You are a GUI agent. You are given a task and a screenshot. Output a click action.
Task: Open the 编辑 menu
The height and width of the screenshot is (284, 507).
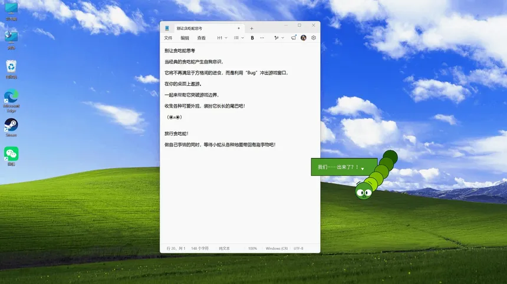pyautogui.click(x=185, y=38)
